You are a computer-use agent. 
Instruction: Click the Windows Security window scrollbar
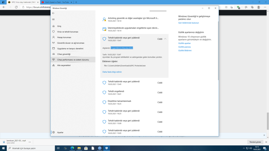pos(218,51)
